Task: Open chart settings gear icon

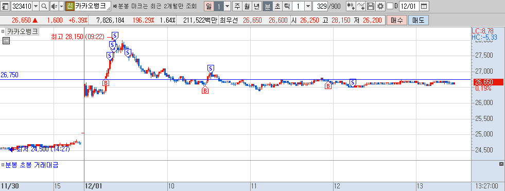Action: coord(380,6)
